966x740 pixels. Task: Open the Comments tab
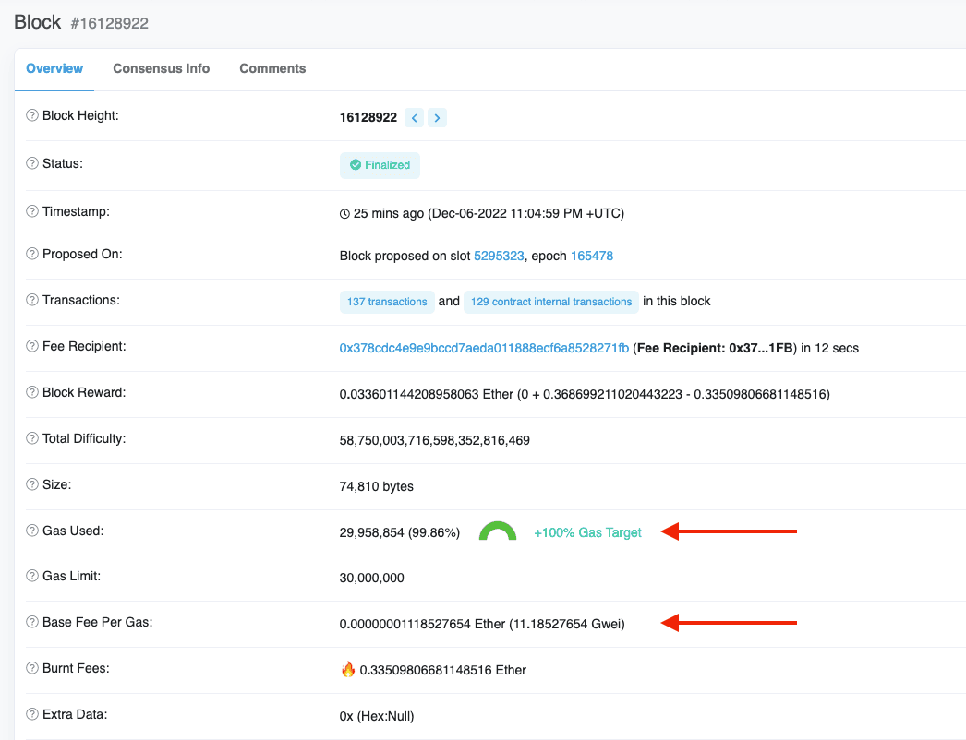pyautogui.click(x=272, y=68)
